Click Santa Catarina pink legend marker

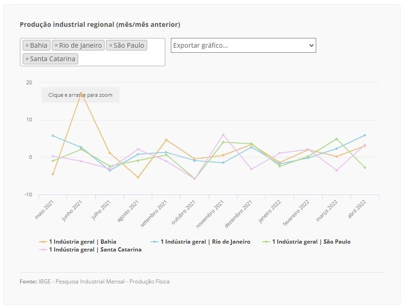point(43,250)
